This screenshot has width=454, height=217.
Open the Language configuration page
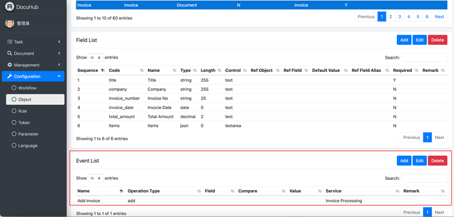[x=35, y=146]
